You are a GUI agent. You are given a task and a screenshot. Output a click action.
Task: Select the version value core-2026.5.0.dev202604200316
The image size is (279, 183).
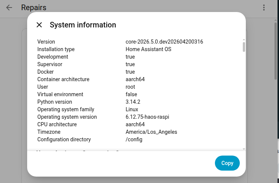pos(164,42)
